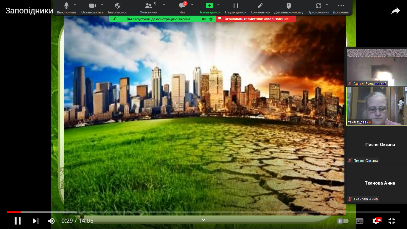Click the 0:29 / 14:05 time display
407x229 pixels.
tap(77, 221)
